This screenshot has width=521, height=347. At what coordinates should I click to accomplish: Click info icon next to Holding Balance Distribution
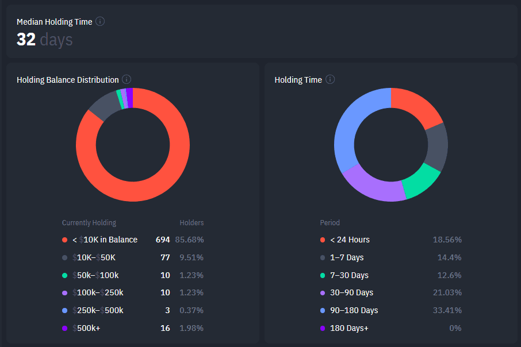tap(127, 79)
